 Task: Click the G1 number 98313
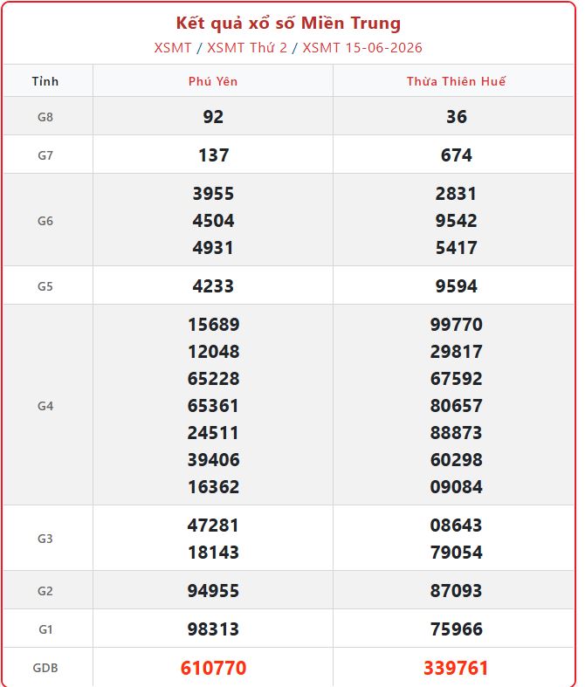tap(213, 629)
